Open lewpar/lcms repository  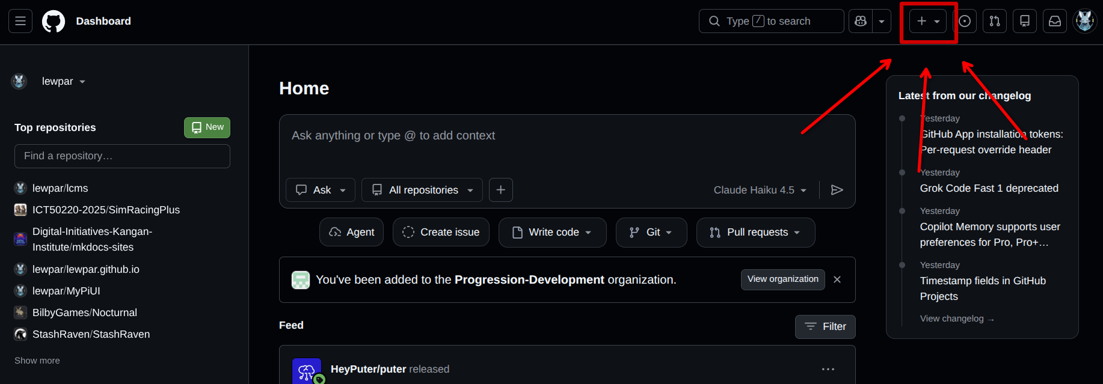point(60,188)
